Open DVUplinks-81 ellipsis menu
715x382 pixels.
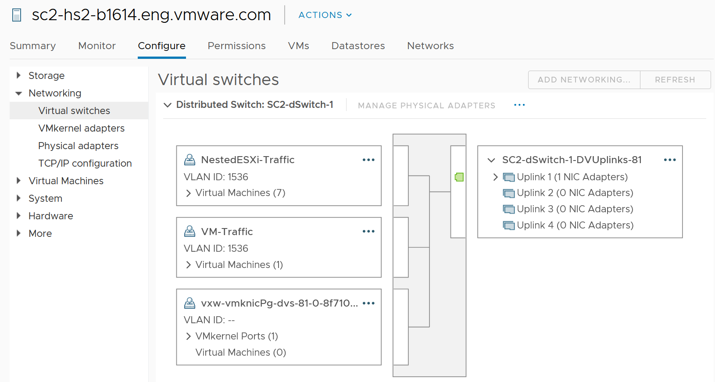[x=670, y=160]
